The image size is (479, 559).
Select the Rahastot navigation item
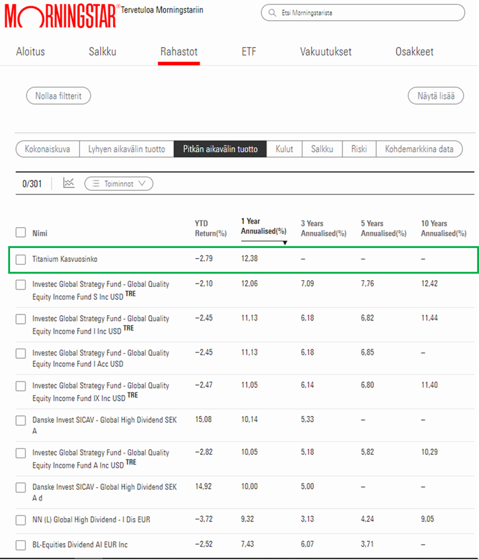click(179, 52)
